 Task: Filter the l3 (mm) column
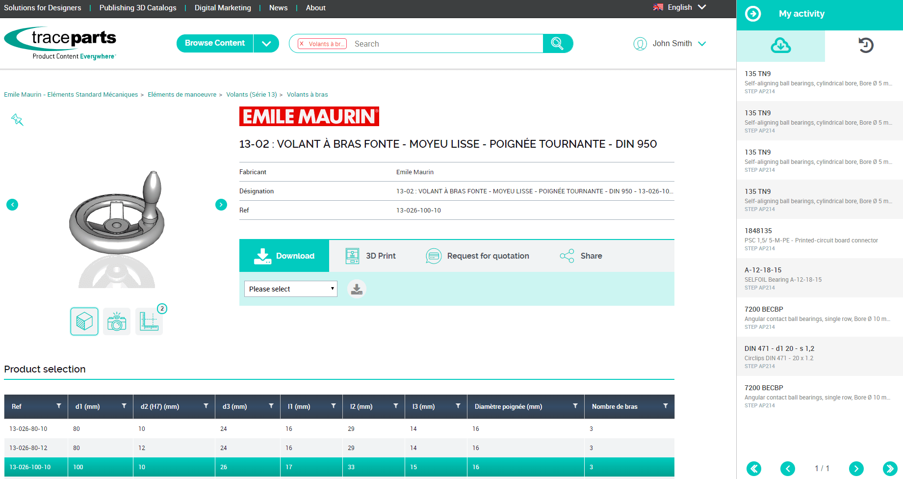(458, 406)
